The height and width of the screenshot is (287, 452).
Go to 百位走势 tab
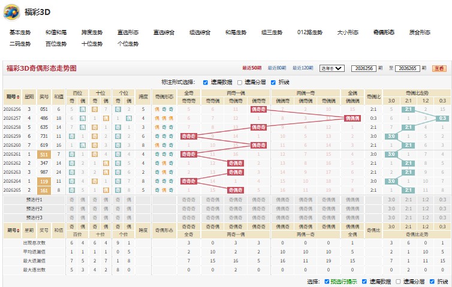point(56,44)
